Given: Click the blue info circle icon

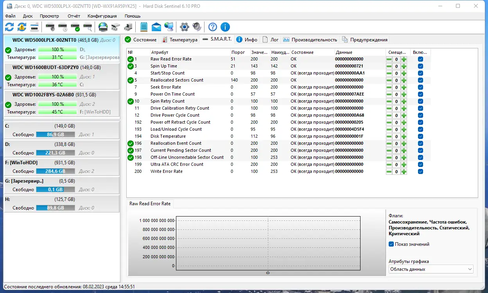Looking at the screenshot, I should (x=225, y=27).
